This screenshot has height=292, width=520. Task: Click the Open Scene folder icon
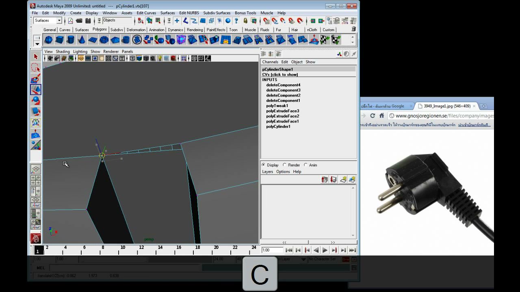[x=79, y=21]
